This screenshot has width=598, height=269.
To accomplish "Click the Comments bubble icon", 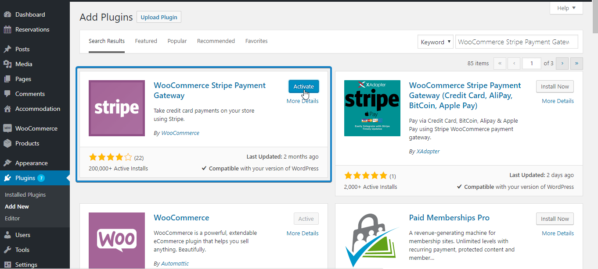I will [x=7, y=94].
